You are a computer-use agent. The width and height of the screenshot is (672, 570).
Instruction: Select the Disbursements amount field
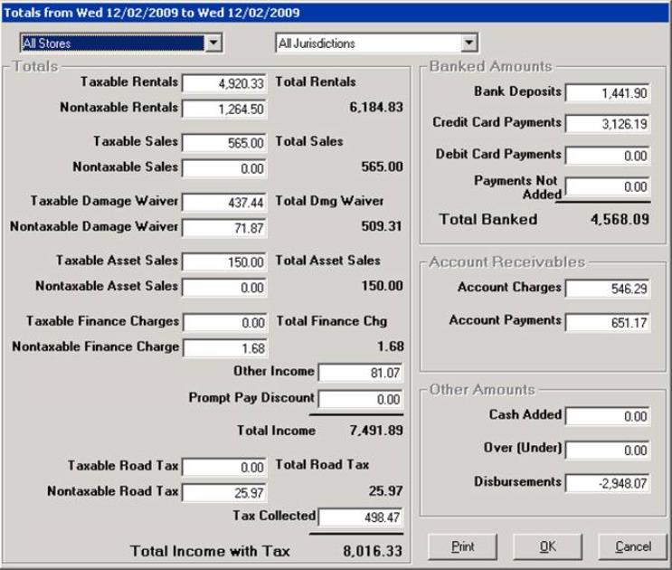(608, 483)
